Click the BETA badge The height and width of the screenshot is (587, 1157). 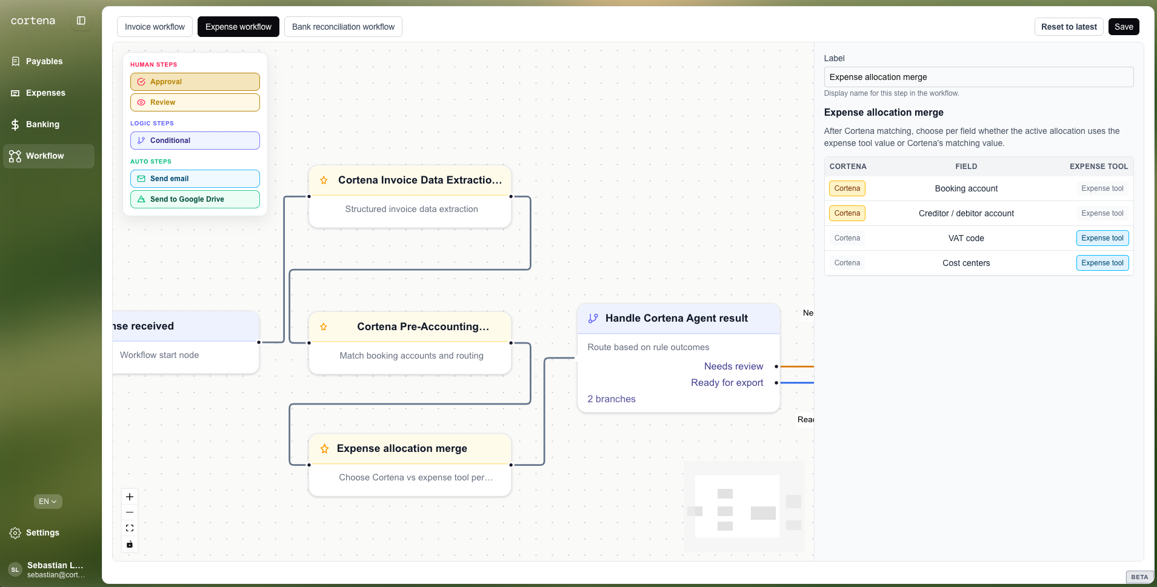(x=1139, y=577)
